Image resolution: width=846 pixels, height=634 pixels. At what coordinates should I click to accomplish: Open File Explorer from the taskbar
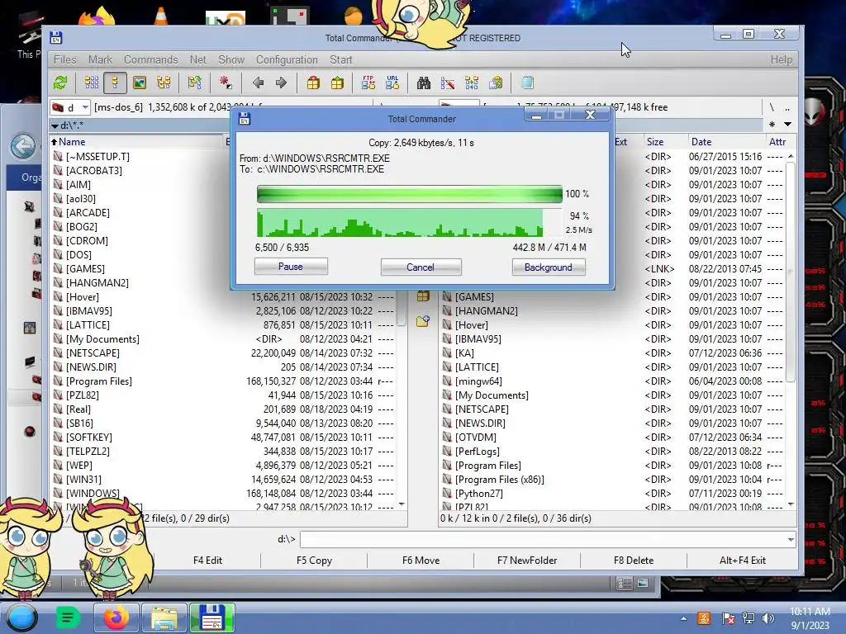(164, 617)
